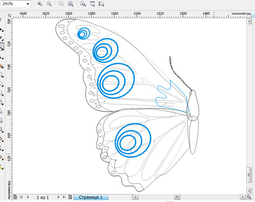Select the smallest blue circles on the upper wing tip

pyautogui.click(x=84, y=34)
